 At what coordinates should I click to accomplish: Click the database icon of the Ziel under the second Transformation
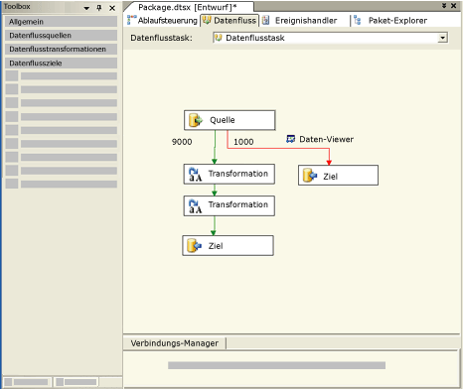(x=195, y=246)
